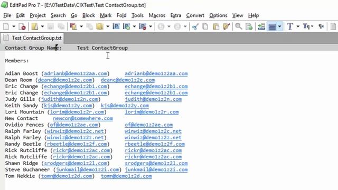Screen dimensions: 338x190
Task: Open the File menu
Action: (x=7, y=15)
